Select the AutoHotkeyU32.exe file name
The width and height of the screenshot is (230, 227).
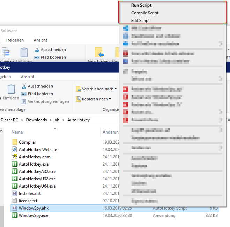click(x=37, y=179)
